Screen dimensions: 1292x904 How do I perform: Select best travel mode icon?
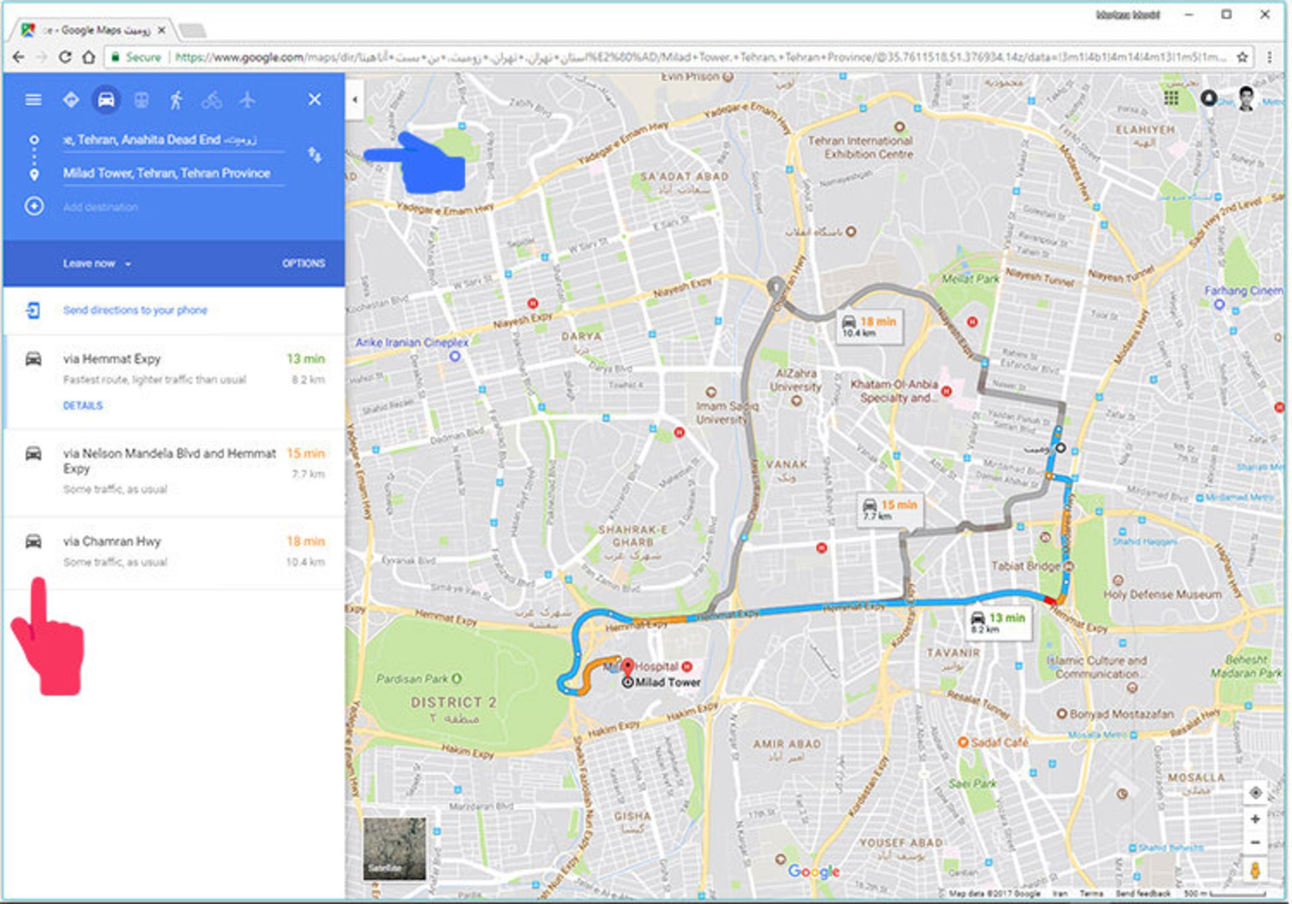[x=71, y=100]
